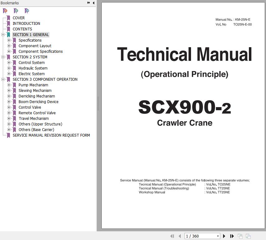Click the Remote Control Valve bookmark icon
The width and height of the screenshot is (266, 240).
point(14,113)
